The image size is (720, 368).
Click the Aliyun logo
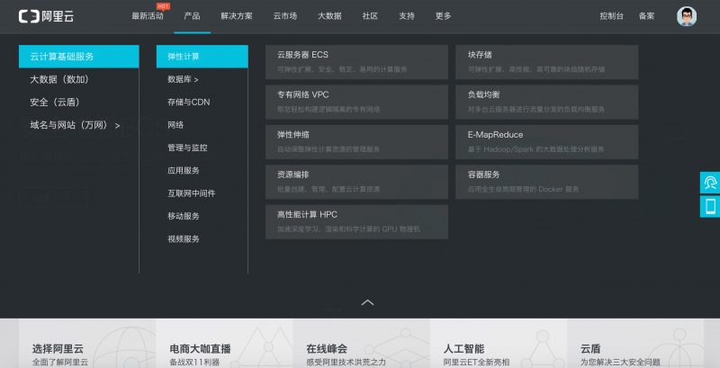click(46, 16)
